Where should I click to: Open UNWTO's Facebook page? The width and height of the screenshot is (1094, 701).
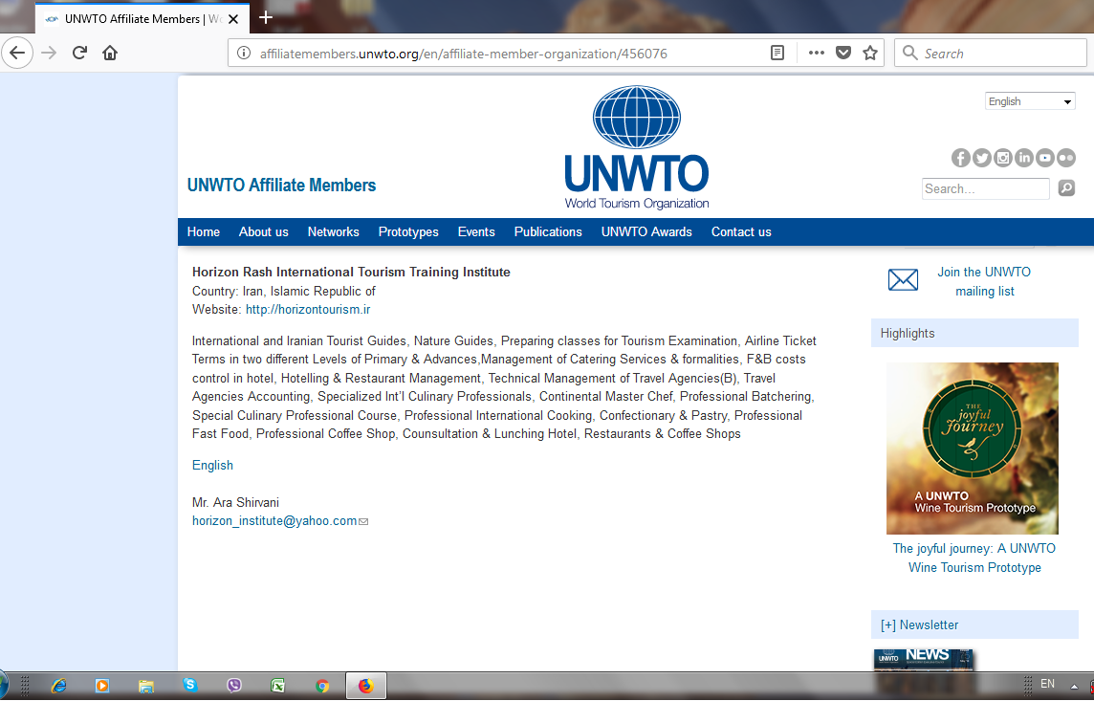pyautogui.click(x=961, y=158)
